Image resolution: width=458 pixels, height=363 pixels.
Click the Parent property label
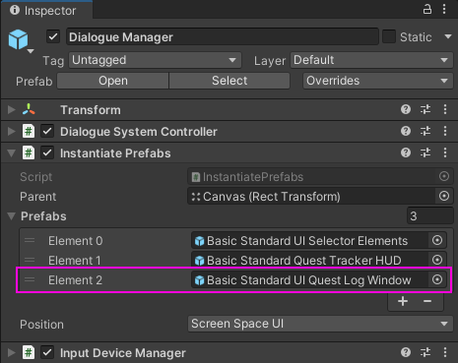tap(38, 197)
